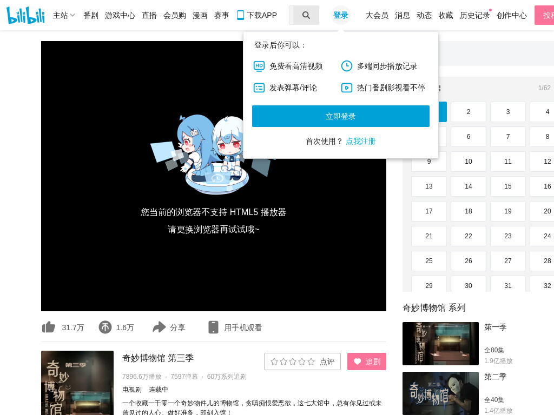This screenshot has height=415, width=554.
Task: Select episode 27
Action: coord(508,261)
